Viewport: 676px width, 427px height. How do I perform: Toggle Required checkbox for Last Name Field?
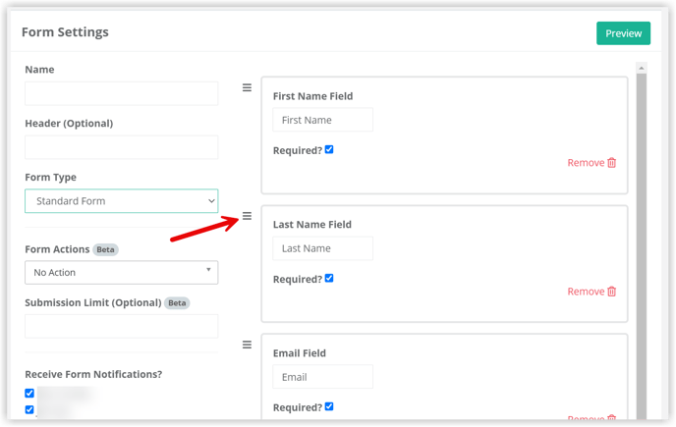point(329,278)
